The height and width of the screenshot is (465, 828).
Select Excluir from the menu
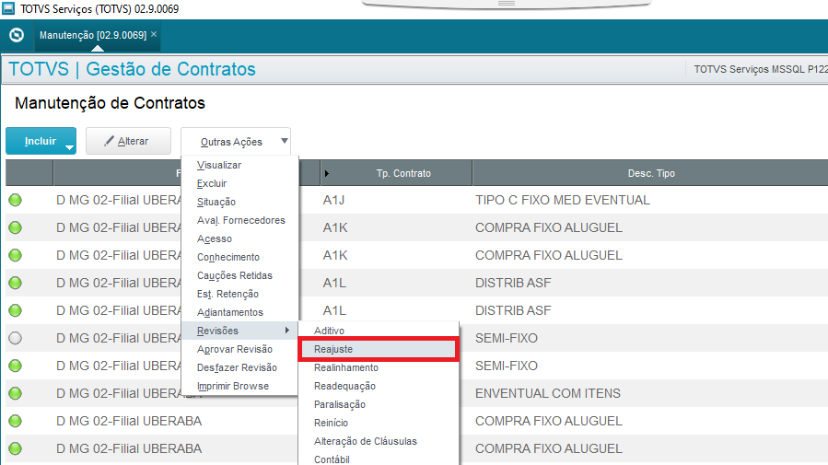pyautogui.click(x=239, y=183)
